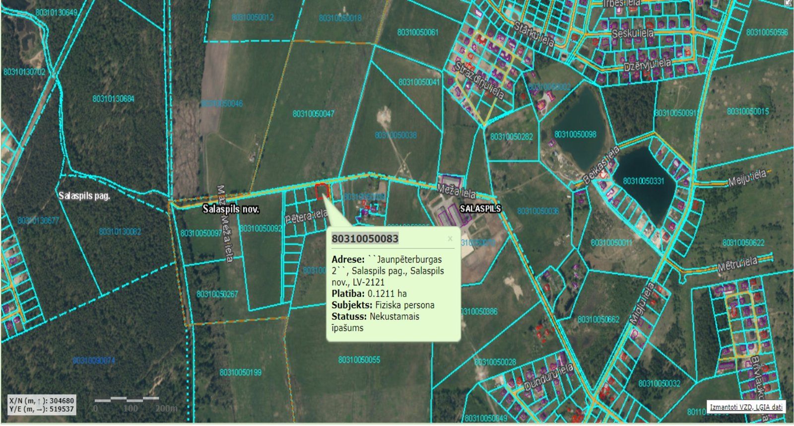Select parcel label 80310050011
The width and height of the screenshot is (794, 426).
click(x=611, y=243)
